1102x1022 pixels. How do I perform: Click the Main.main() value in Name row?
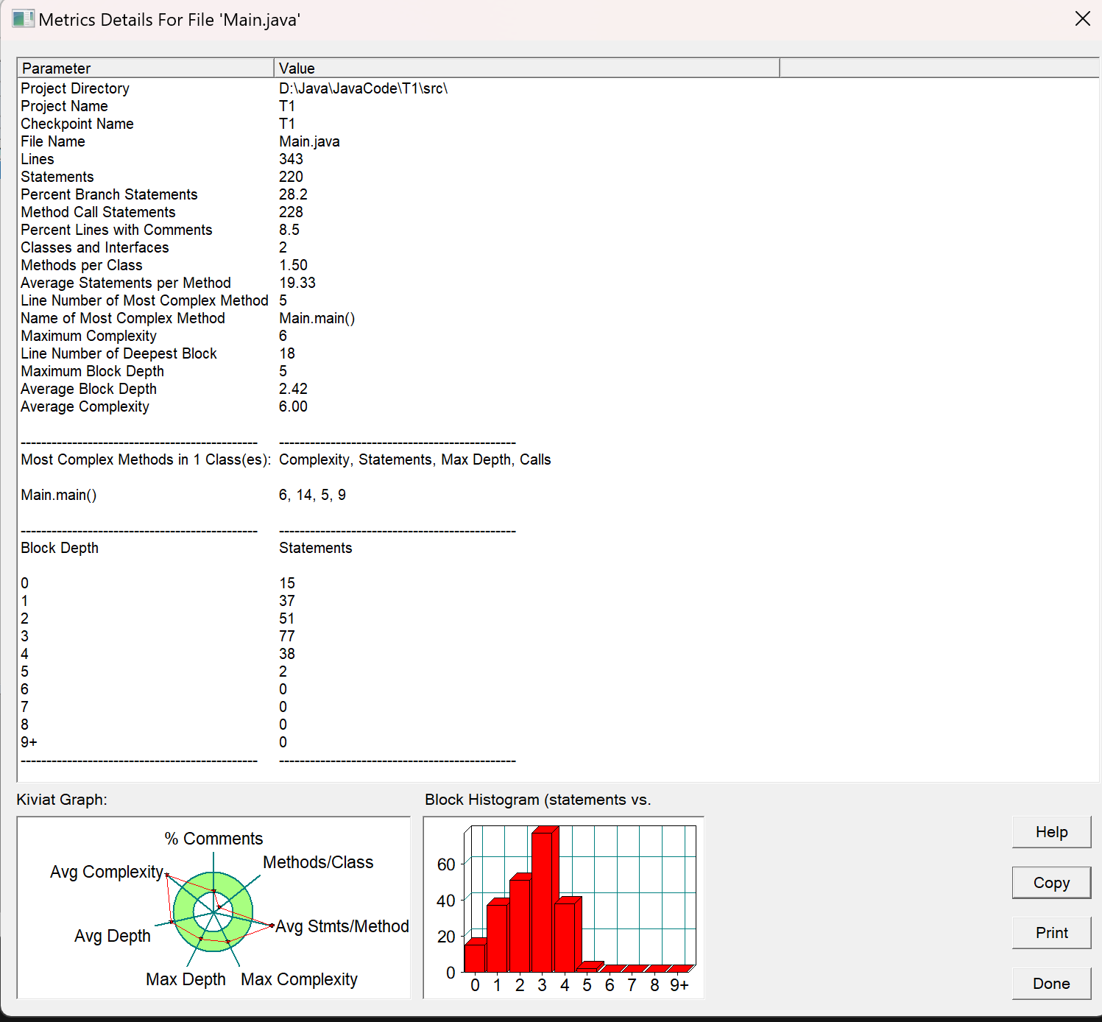[x=317, y=318]
